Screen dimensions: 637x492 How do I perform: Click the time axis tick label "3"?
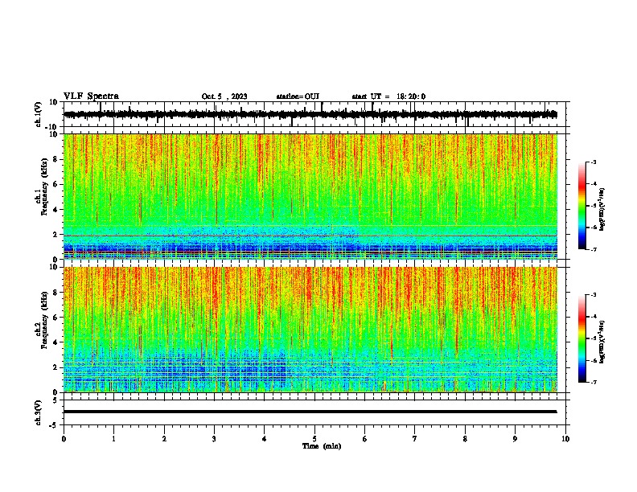214,439
